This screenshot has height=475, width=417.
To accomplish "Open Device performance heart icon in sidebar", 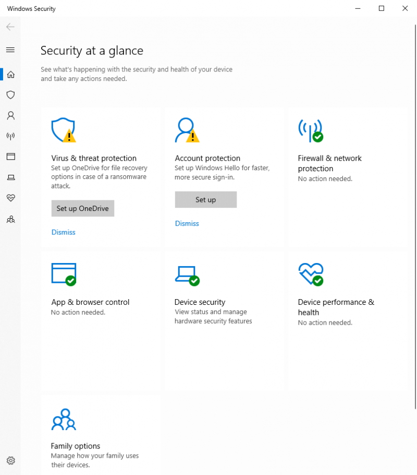I will pos(11,198).
